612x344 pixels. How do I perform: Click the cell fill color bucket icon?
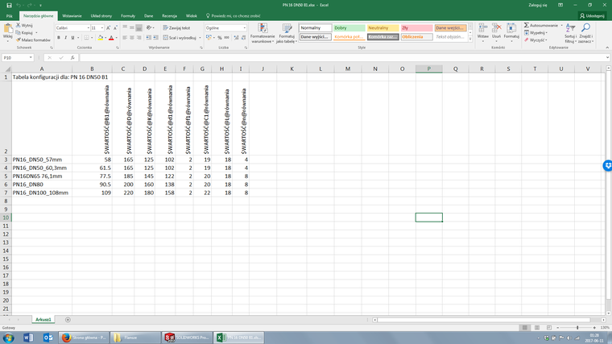101,38
